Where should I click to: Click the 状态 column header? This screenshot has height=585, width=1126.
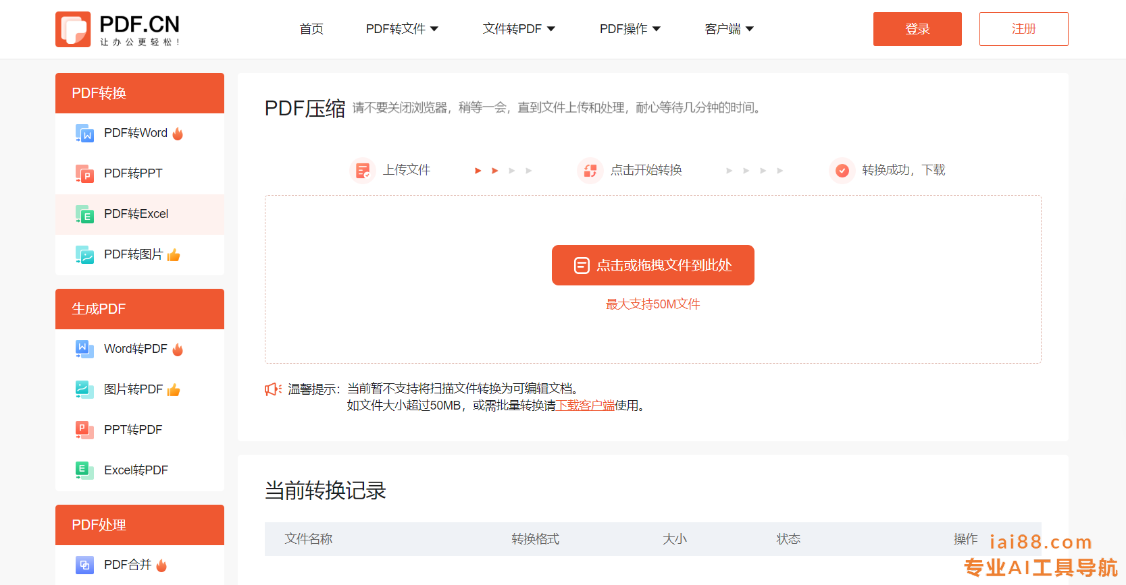click(788, 539)
